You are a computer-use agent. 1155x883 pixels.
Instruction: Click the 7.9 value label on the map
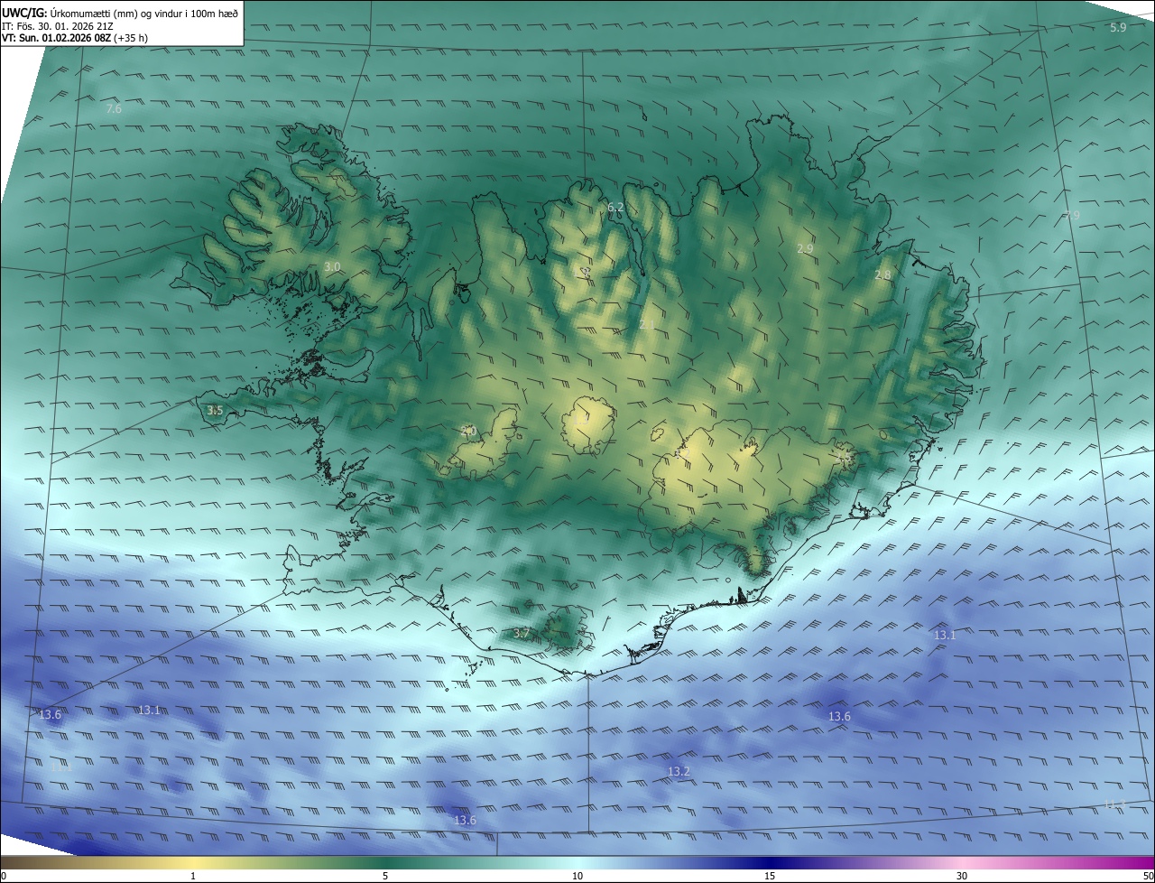coord(1071,216)
